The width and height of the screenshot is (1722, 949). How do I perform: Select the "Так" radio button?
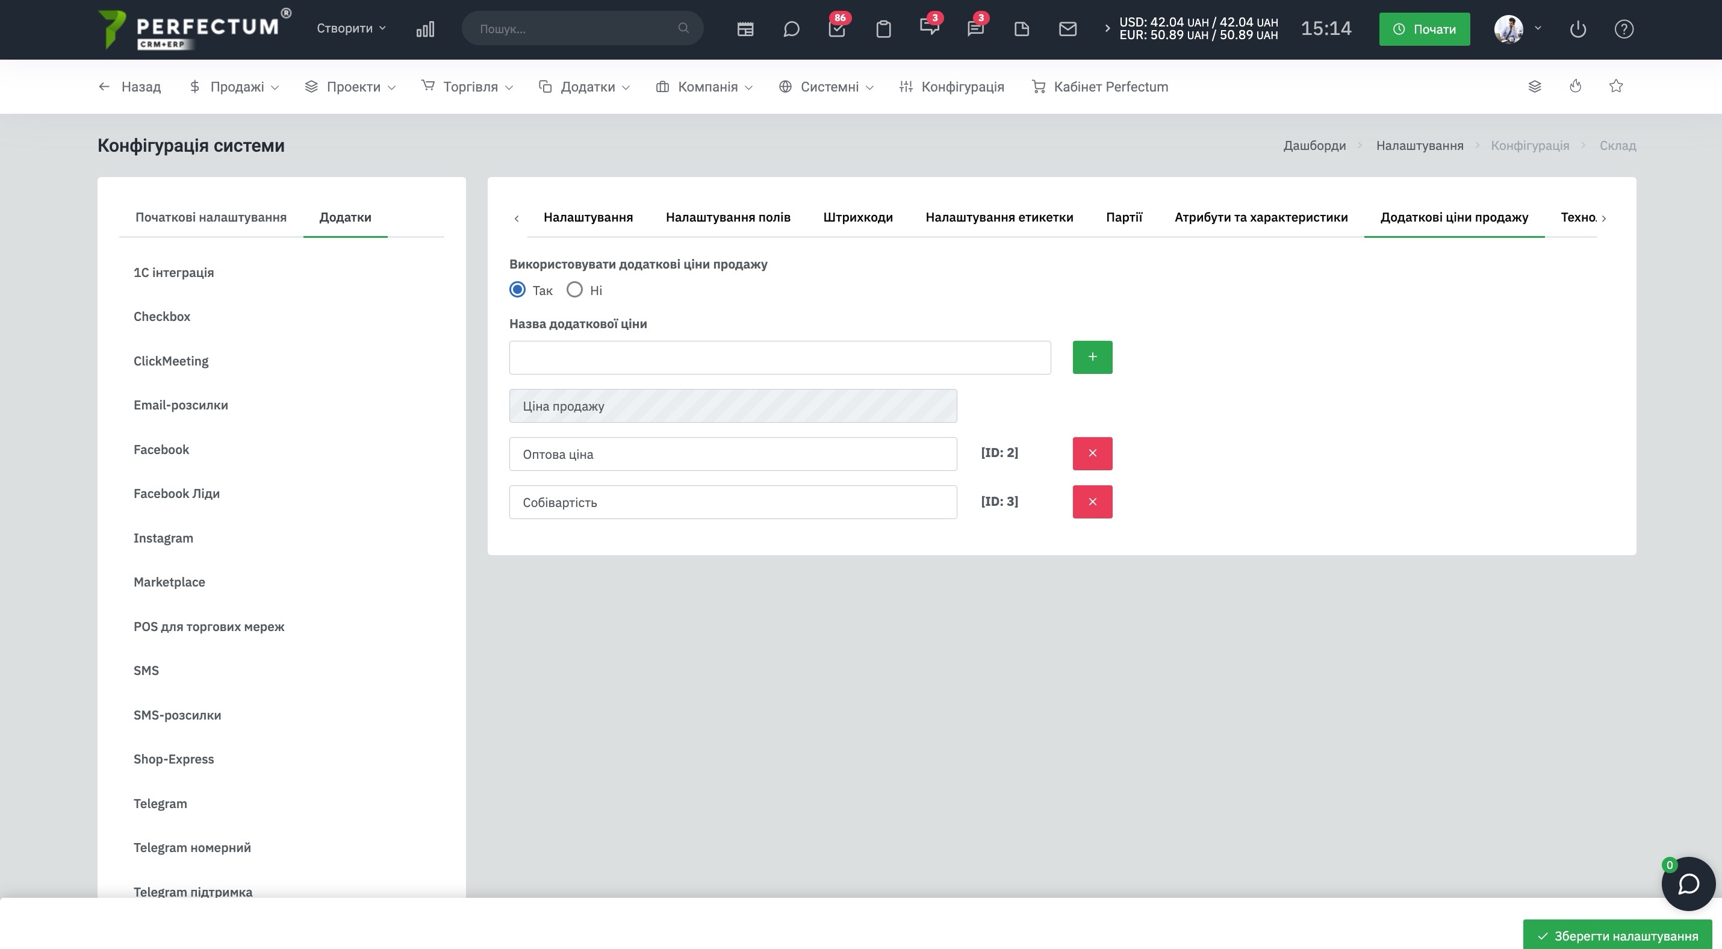[x=517, y=290]
